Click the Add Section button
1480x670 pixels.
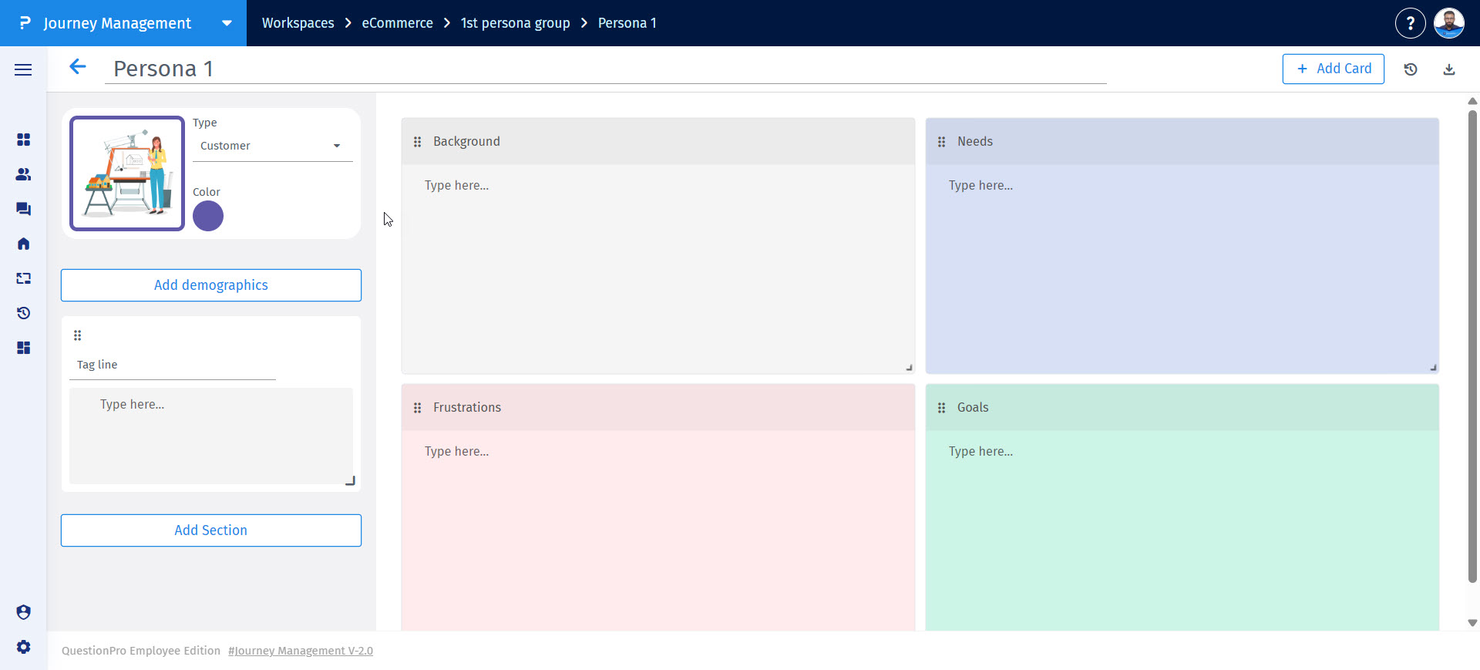211,530
